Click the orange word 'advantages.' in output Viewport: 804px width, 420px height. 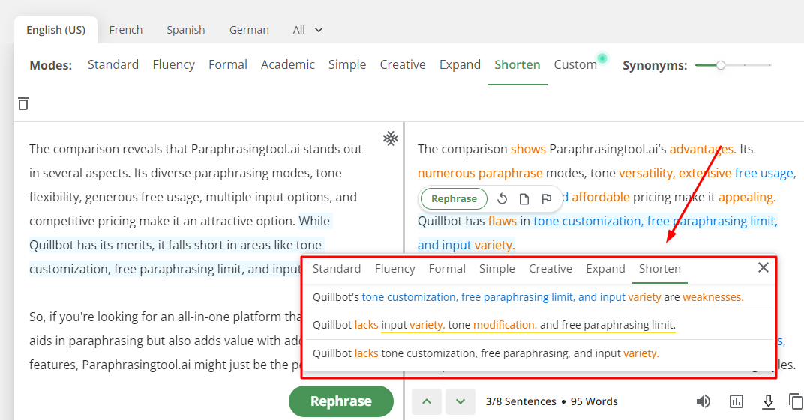tap(703, 150)
